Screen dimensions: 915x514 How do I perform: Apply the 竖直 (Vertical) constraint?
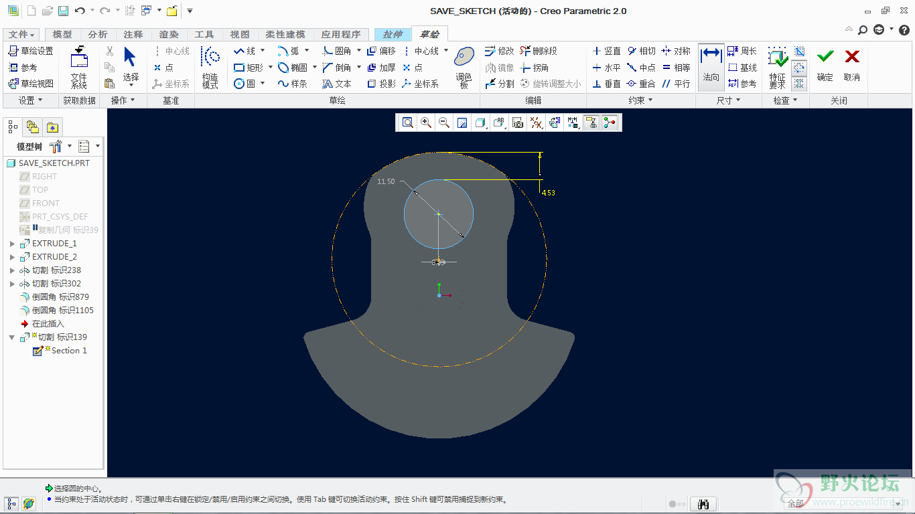606,51
